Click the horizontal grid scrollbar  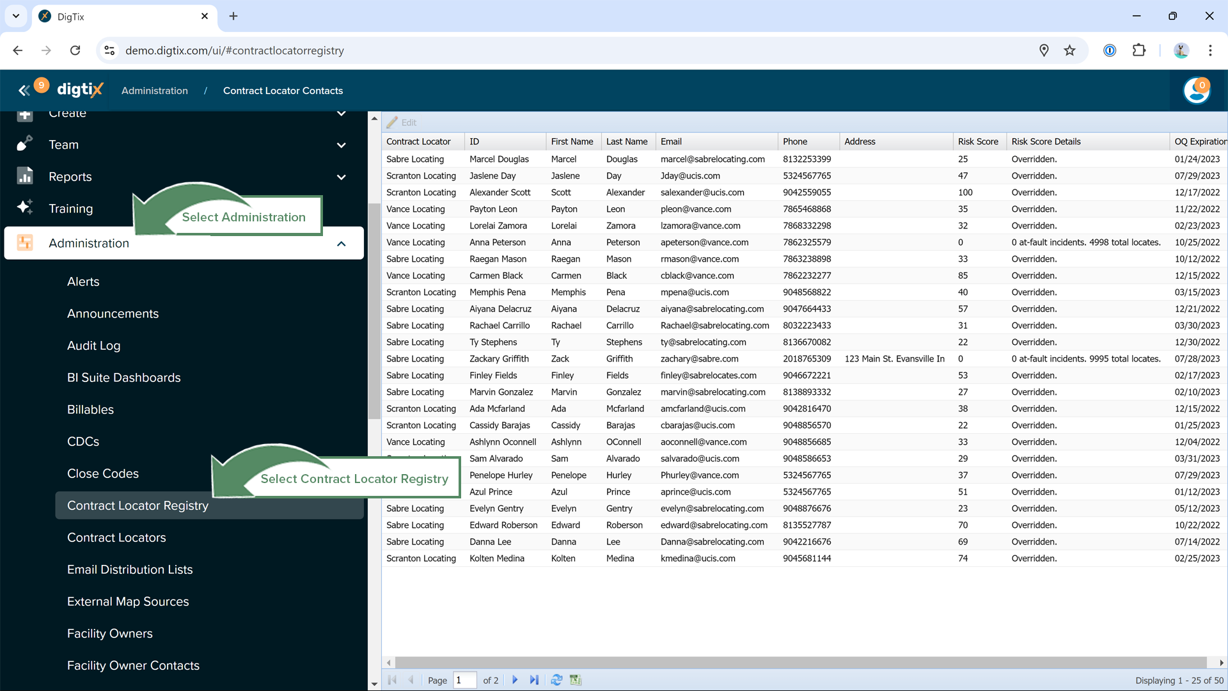point(799,663)
